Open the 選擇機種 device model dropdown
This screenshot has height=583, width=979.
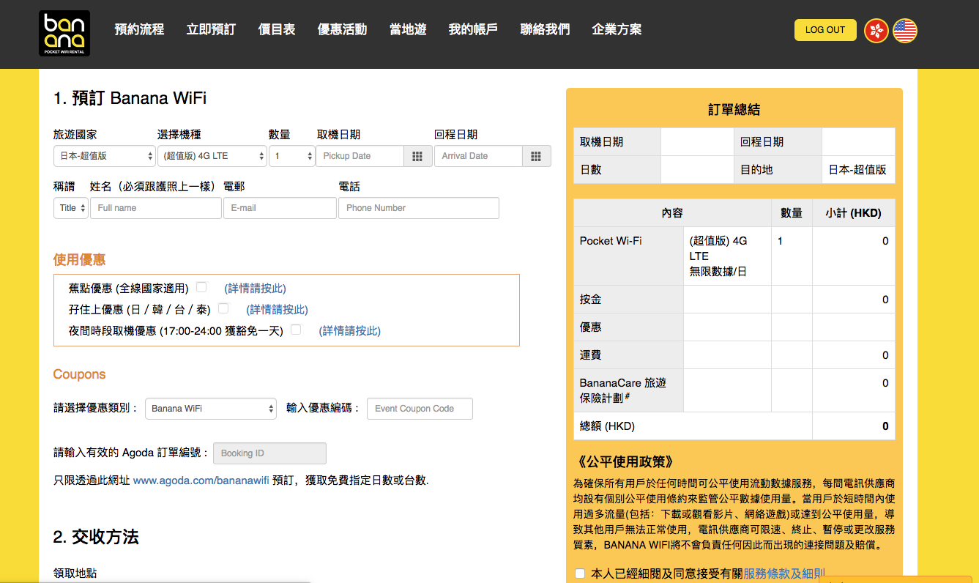coord(212,156)
